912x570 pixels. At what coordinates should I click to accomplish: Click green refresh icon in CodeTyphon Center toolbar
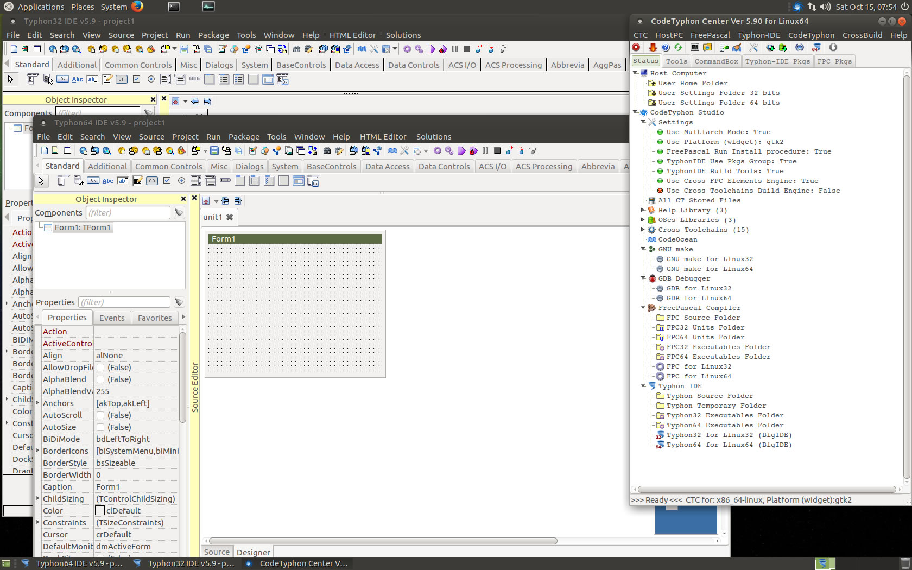pos(678,47)
